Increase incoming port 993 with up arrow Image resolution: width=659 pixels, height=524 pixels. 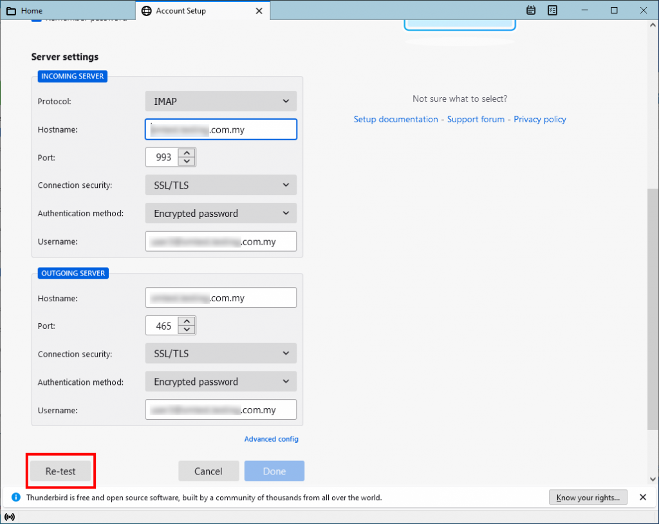point(187,153)
